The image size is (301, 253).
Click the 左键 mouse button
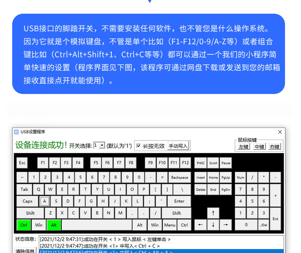243,147
